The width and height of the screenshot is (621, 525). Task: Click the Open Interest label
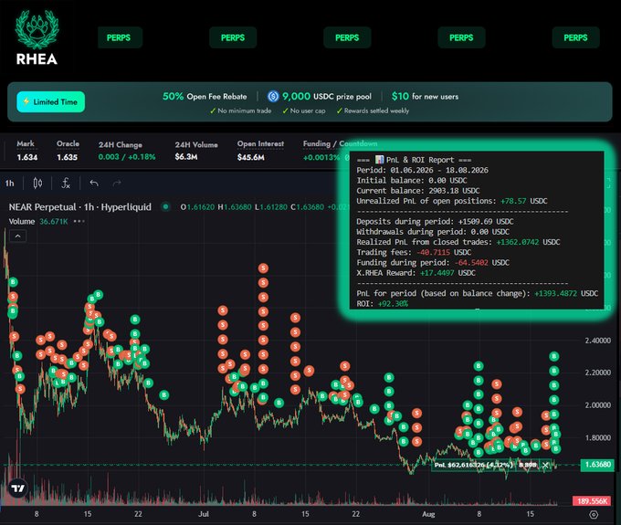point(260,143)
